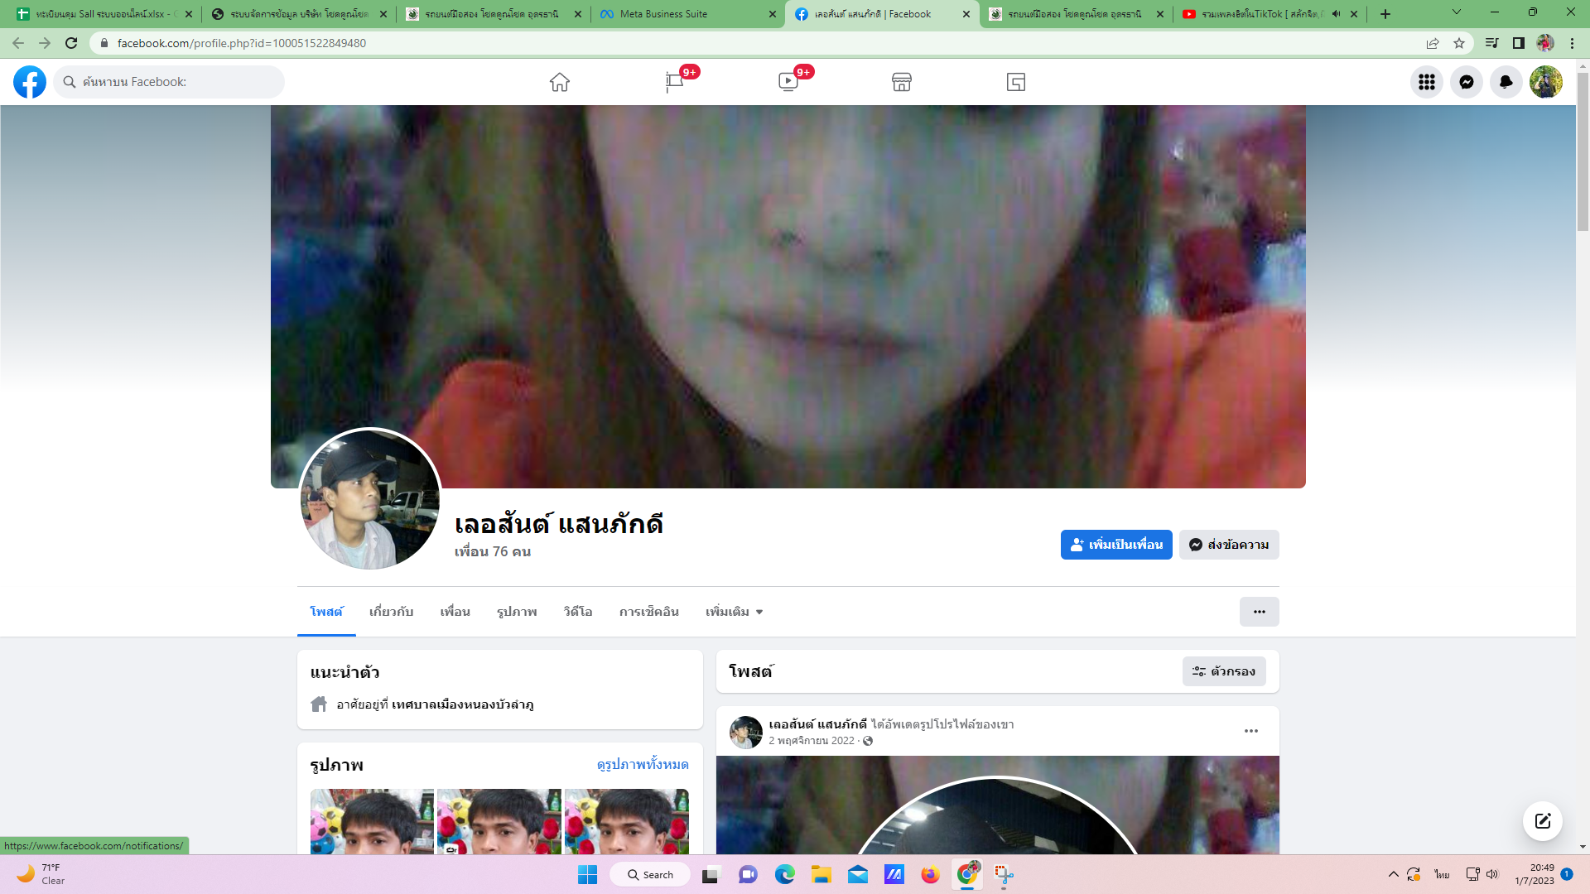Switch to the รูปภาพ tab
1590x894 pixels.
tap(517, 612)
